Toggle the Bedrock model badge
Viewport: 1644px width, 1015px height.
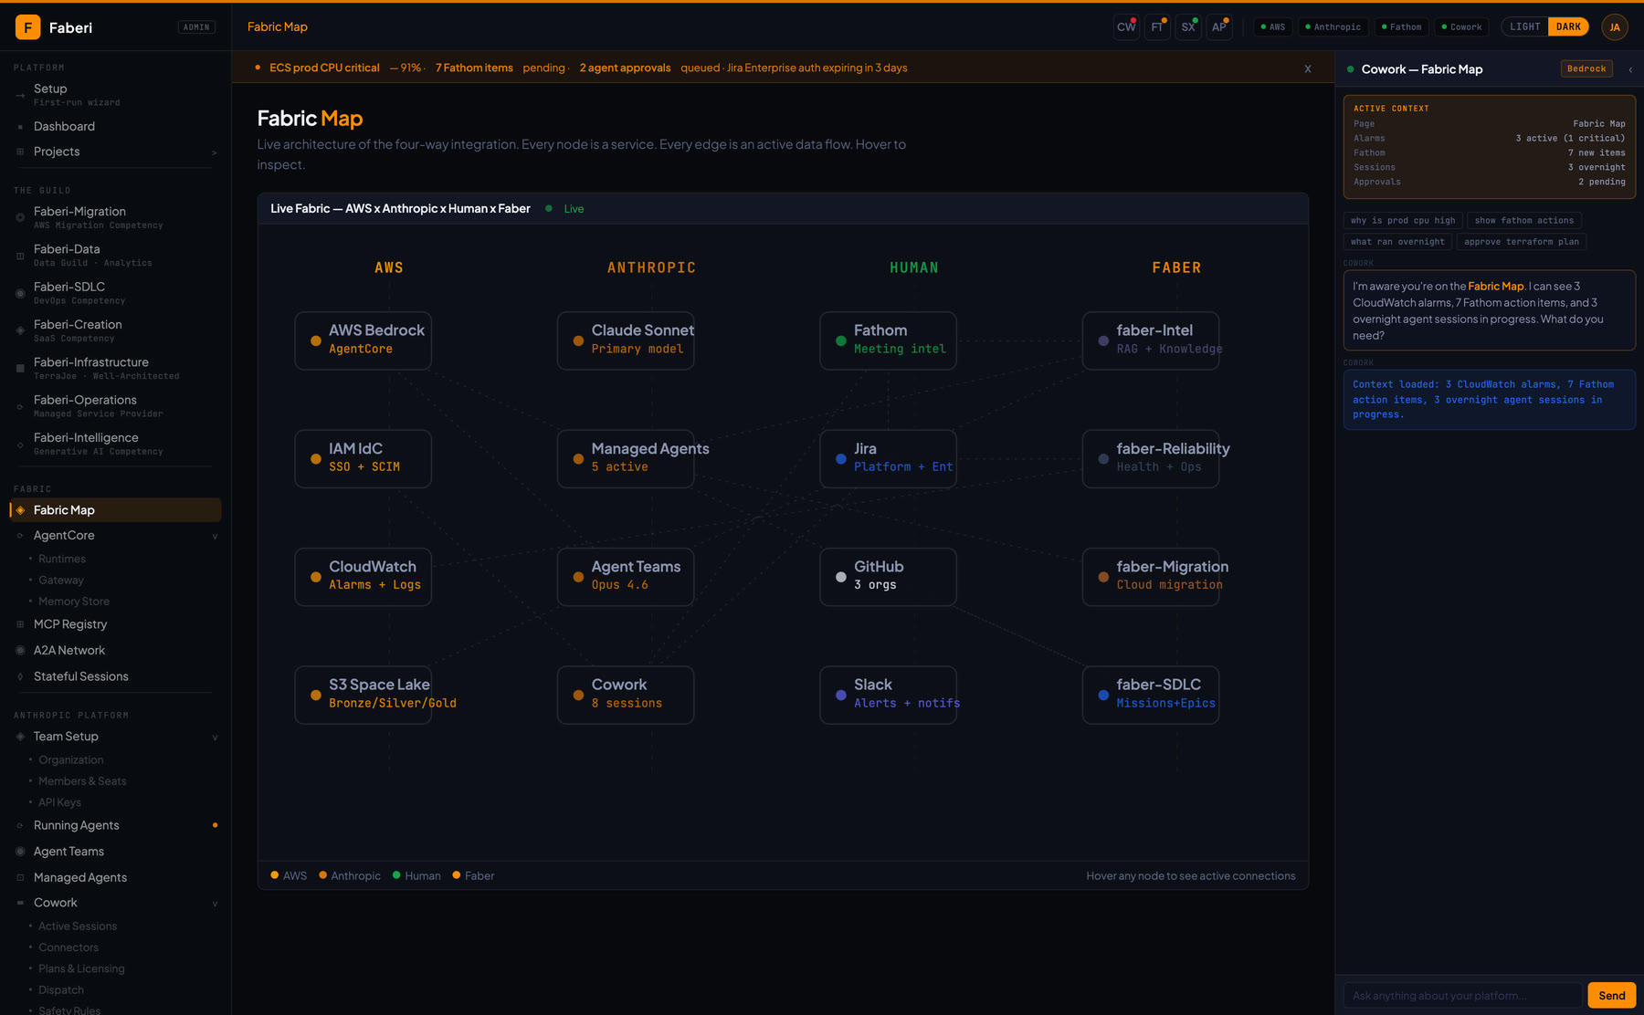[x=1586, y=69]
